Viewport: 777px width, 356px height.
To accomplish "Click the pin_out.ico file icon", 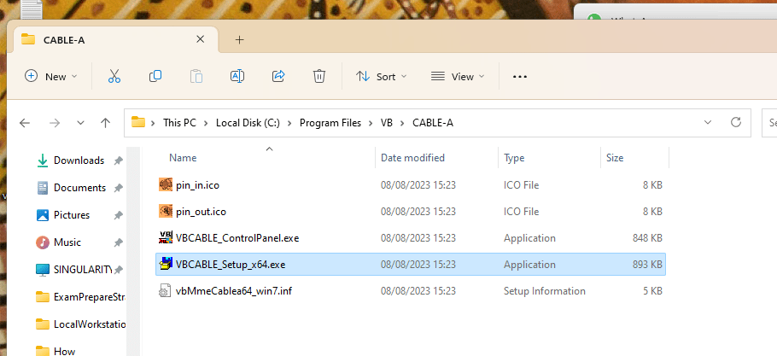I will click(x=166, y=212).
